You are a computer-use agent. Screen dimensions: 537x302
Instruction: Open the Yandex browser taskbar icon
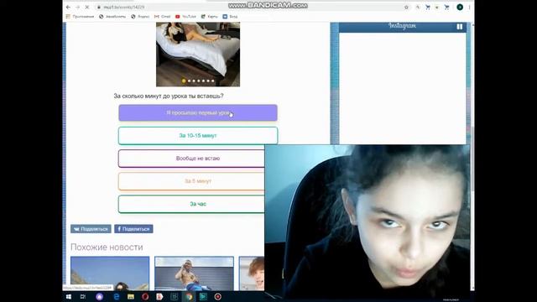pos(159,296)
